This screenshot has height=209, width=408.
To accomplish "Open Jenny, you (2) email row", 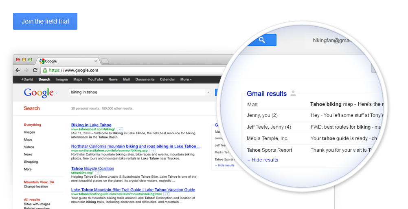I will tap(315, 115).
